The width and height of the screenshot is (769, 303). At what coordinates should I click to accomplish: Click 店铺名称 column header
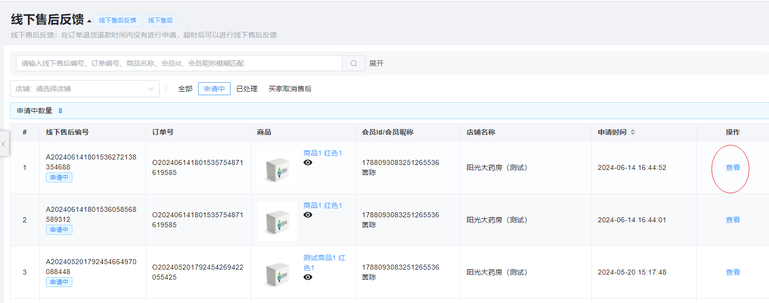coord(481,132)
